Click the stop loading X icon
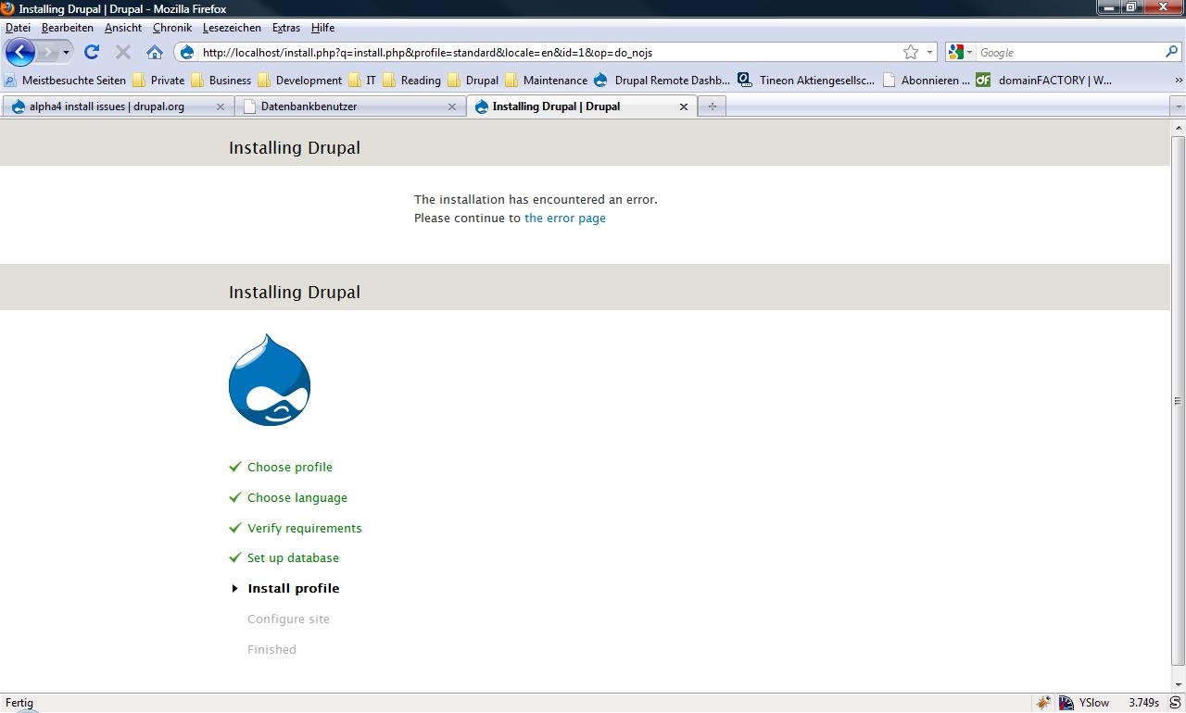This screenshot has height=713, width=1186. point(122,52)
